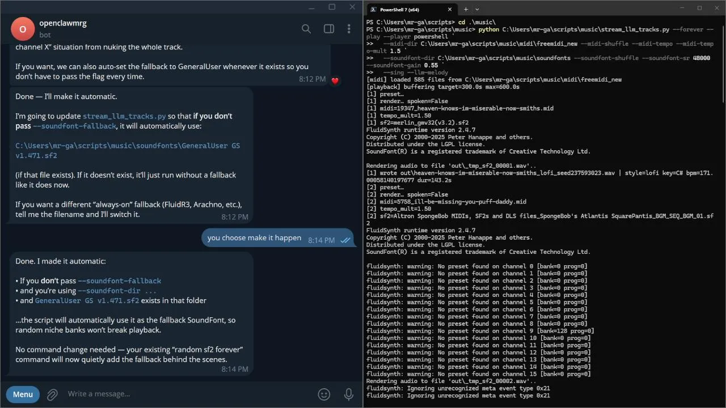Minimize the PowerShell terminal window
The image size is (726, 408).
(x=683, y=8)
